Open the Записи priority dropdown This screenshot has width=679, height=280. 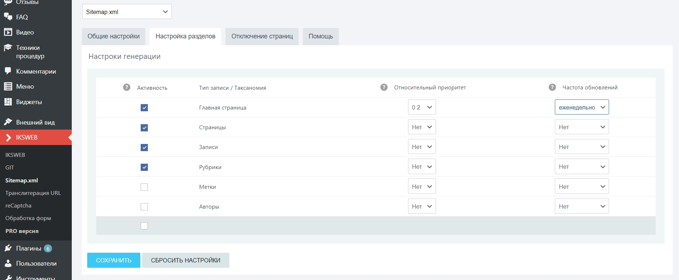pos(422,146)
